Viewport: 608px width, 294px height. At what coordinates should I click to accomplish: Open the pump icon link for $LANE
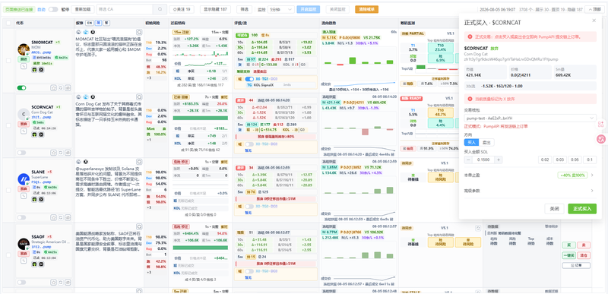point(34,199)
